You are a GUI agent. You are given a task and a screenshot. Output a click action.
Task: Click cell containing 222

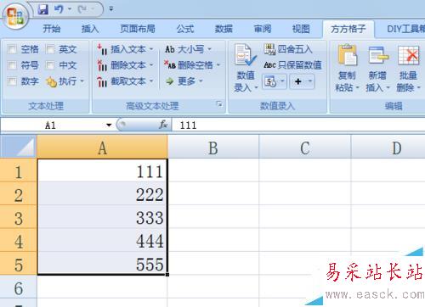tap(102, 194)
